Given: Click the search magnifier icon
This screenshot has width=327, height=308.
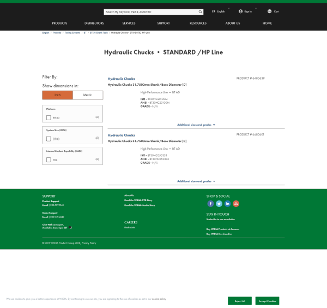Looking at the screenshot, I should (200, 12).
